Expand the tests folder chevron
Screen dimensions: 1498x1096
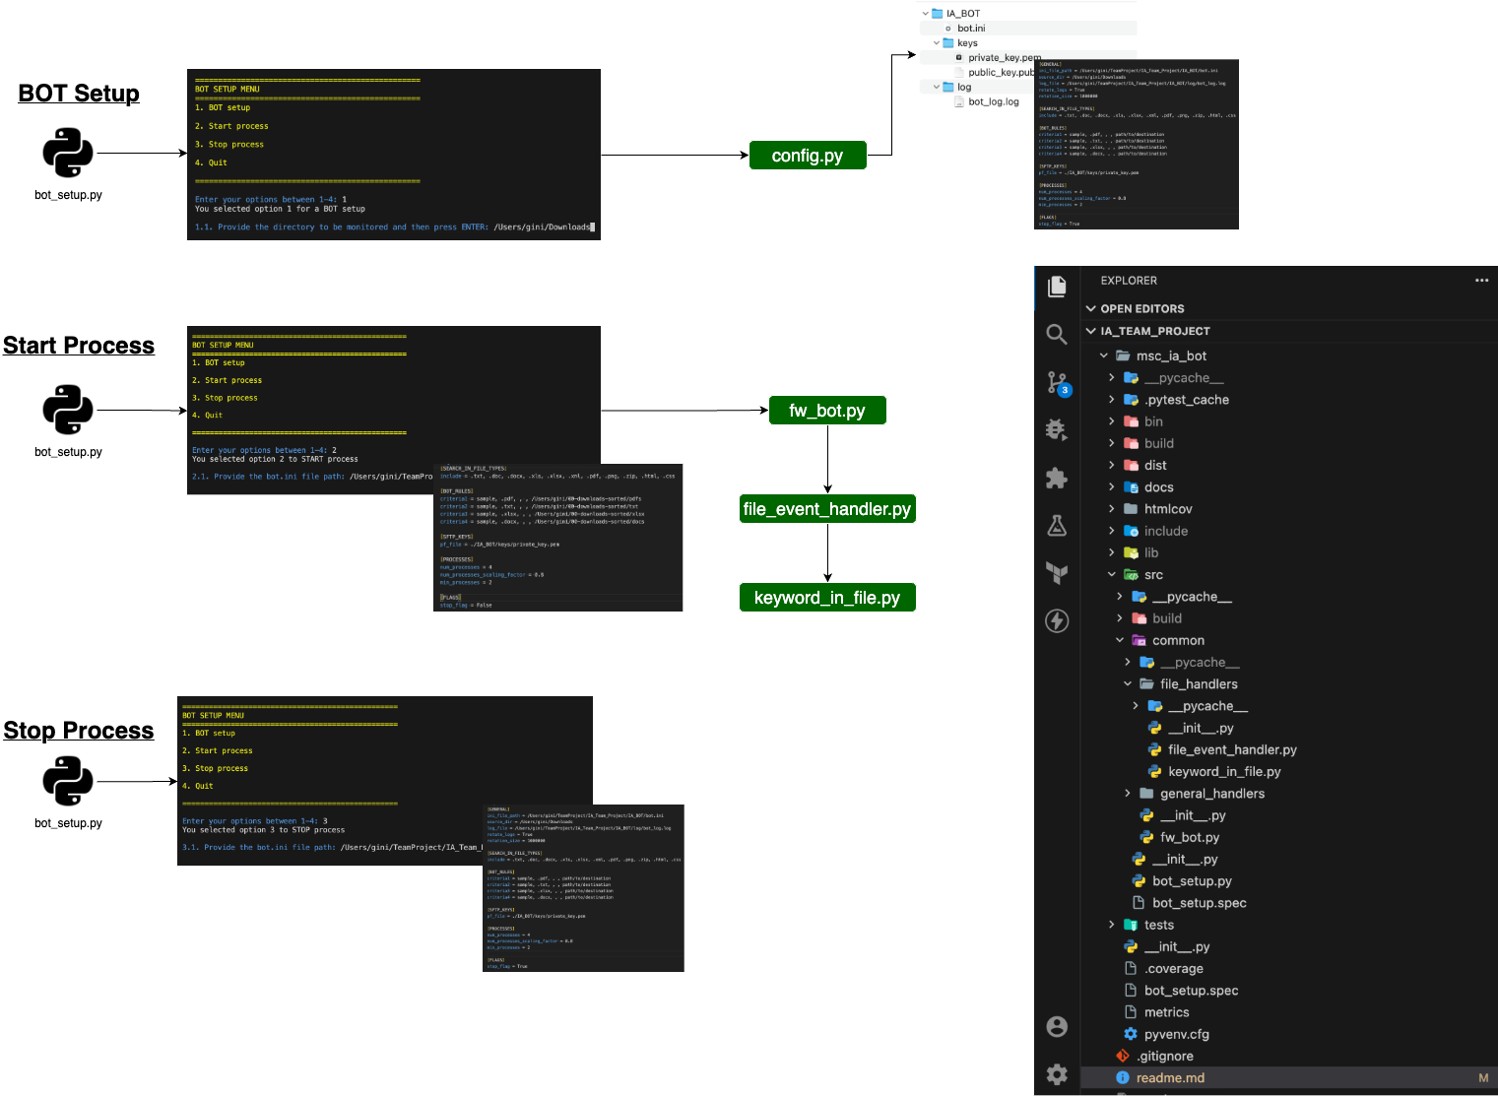point(1112,925)
